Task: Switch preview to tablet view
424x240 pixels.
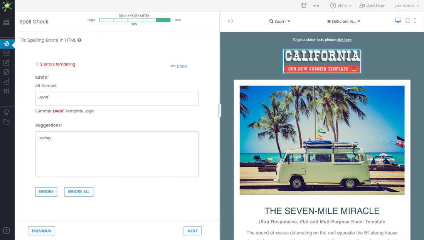Action: pos(407,20)
